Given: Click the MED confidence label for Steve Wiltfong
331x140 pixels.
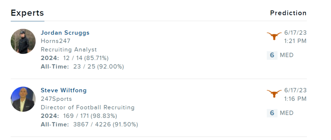Looking at the screenshot, I should (x=287, y=113).
